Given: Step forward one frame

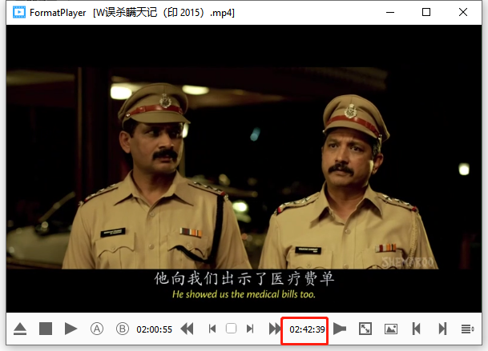Looking at the screenshot, I should [250, 329].
